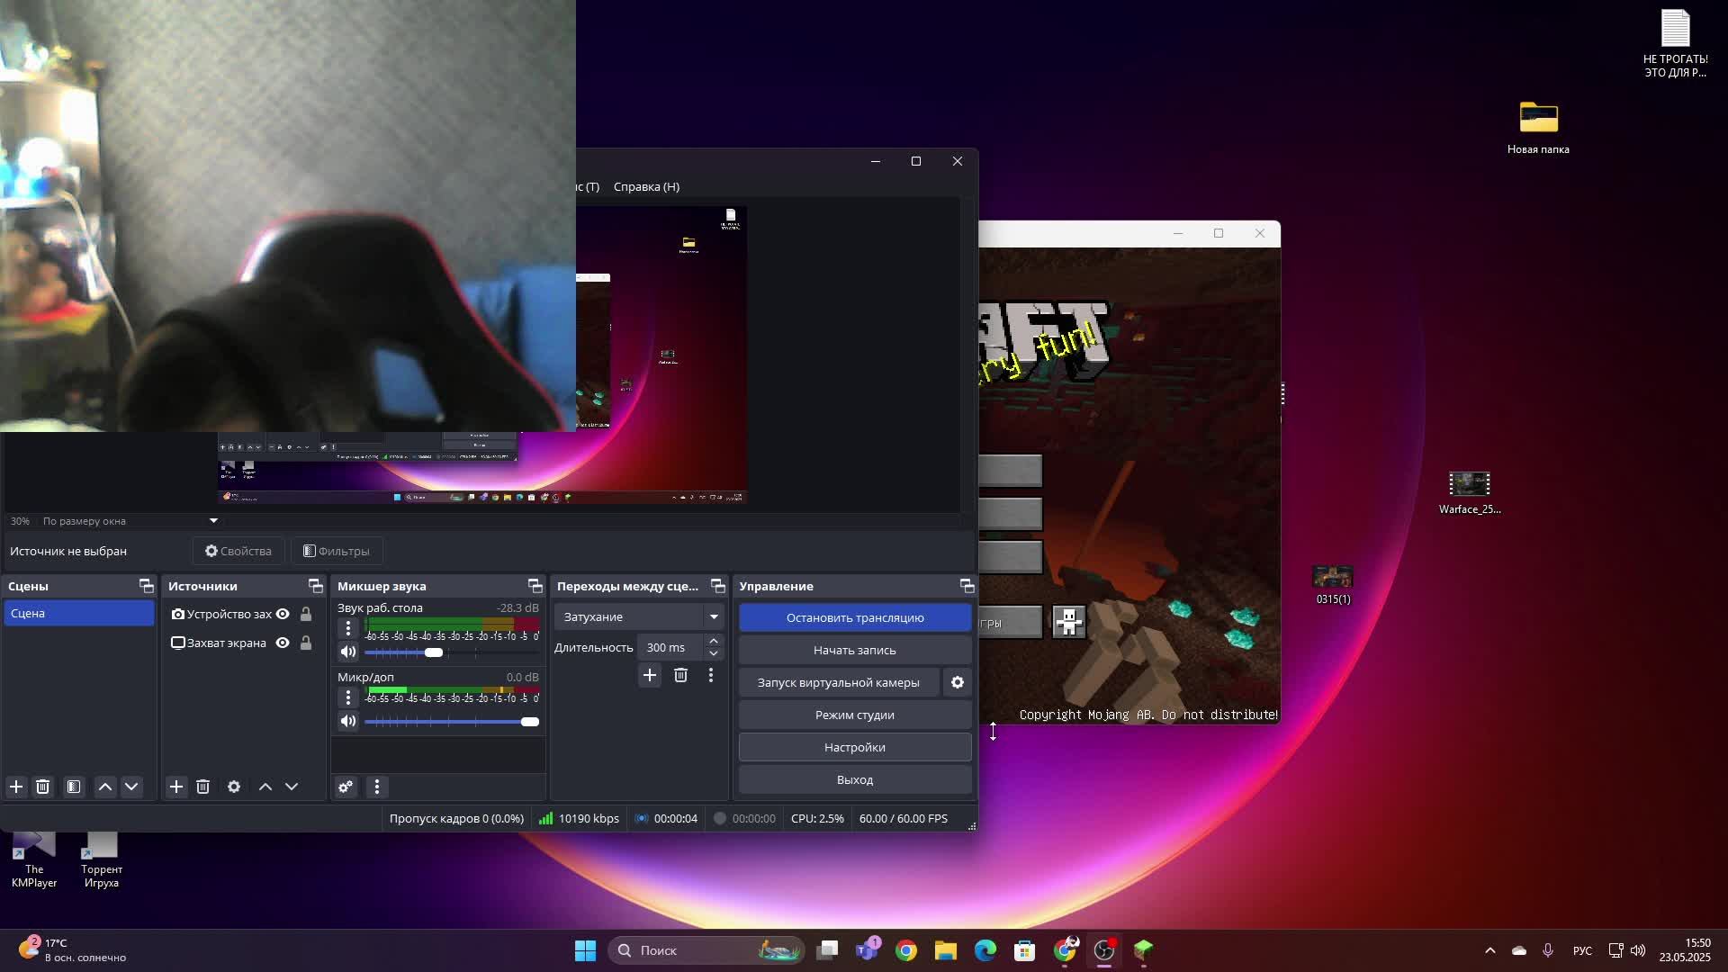
Task: Open virtual camera settings gear
Action: coord(958,682)
